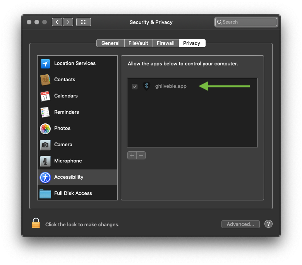Open the Advanced... settings button
Image resolution: width=302 pixels, height=265 pixels.
pos(240,224)
